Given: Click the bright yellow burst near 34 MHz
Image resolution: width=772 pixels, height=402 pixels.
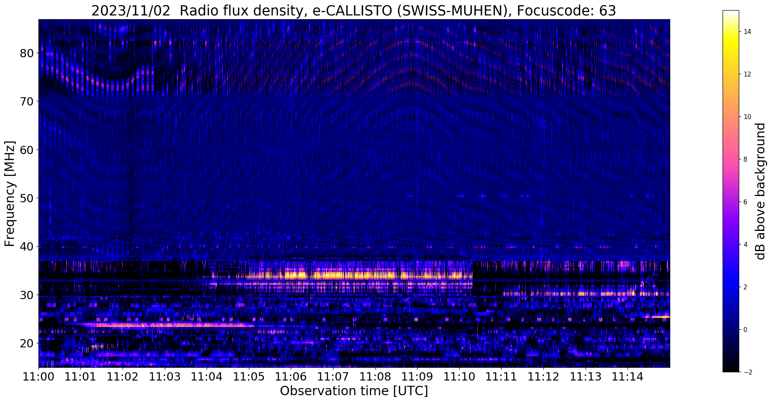Looking at the screenshot, I should coord(339,275).
